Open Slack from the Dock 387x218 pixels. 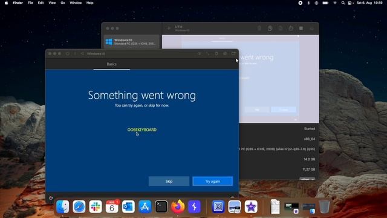point(96,206)
